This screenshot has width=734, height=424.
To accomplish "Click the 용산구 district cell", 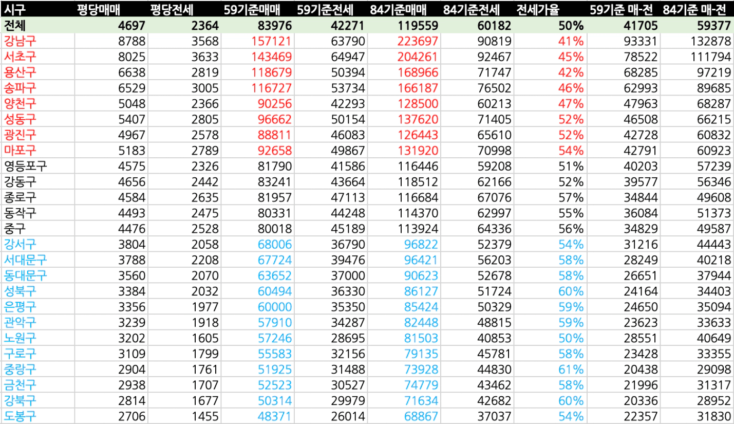I will [x=20, y=72].
